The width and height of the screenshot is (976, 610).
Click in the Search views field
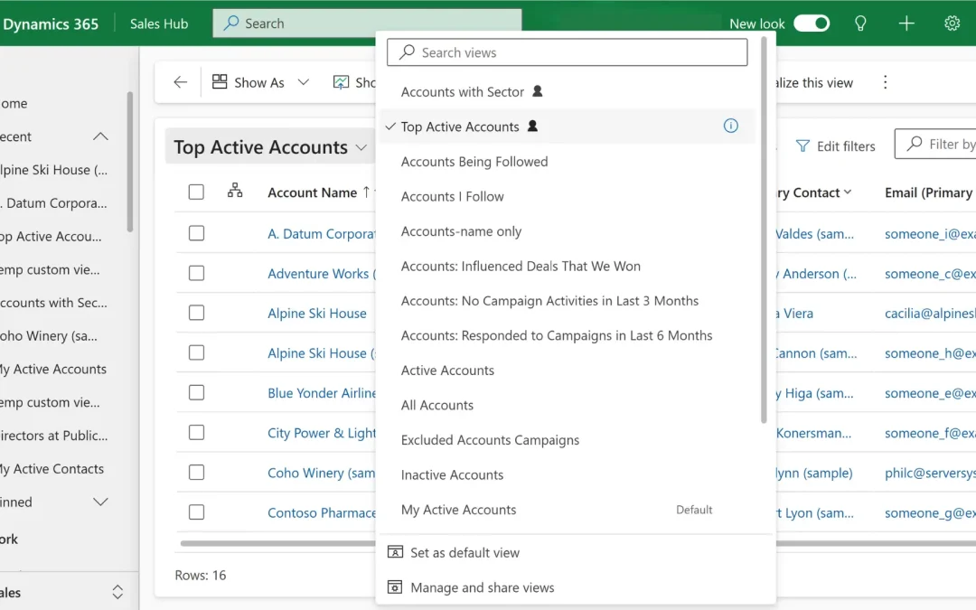[567, 52]
